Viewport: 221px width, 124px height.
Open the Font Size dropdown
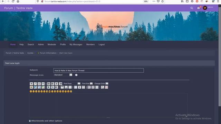(87, 83)
